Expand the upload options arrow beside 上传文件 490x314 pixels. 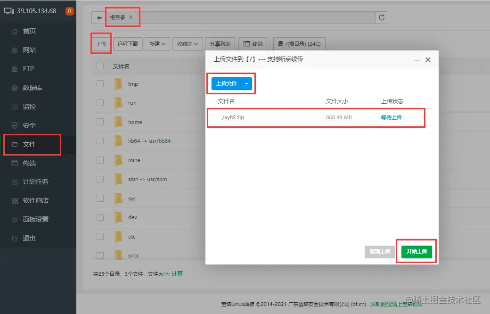(245, 83)
